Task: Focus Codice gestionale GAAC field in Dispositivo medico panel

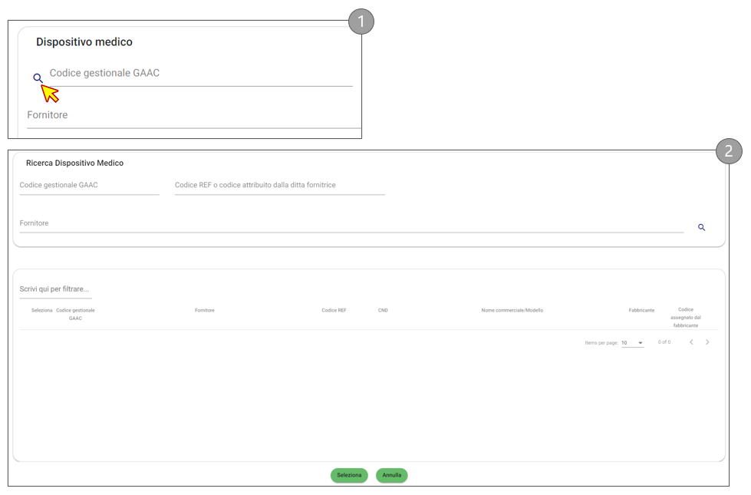Action: (x=199, y=74)
